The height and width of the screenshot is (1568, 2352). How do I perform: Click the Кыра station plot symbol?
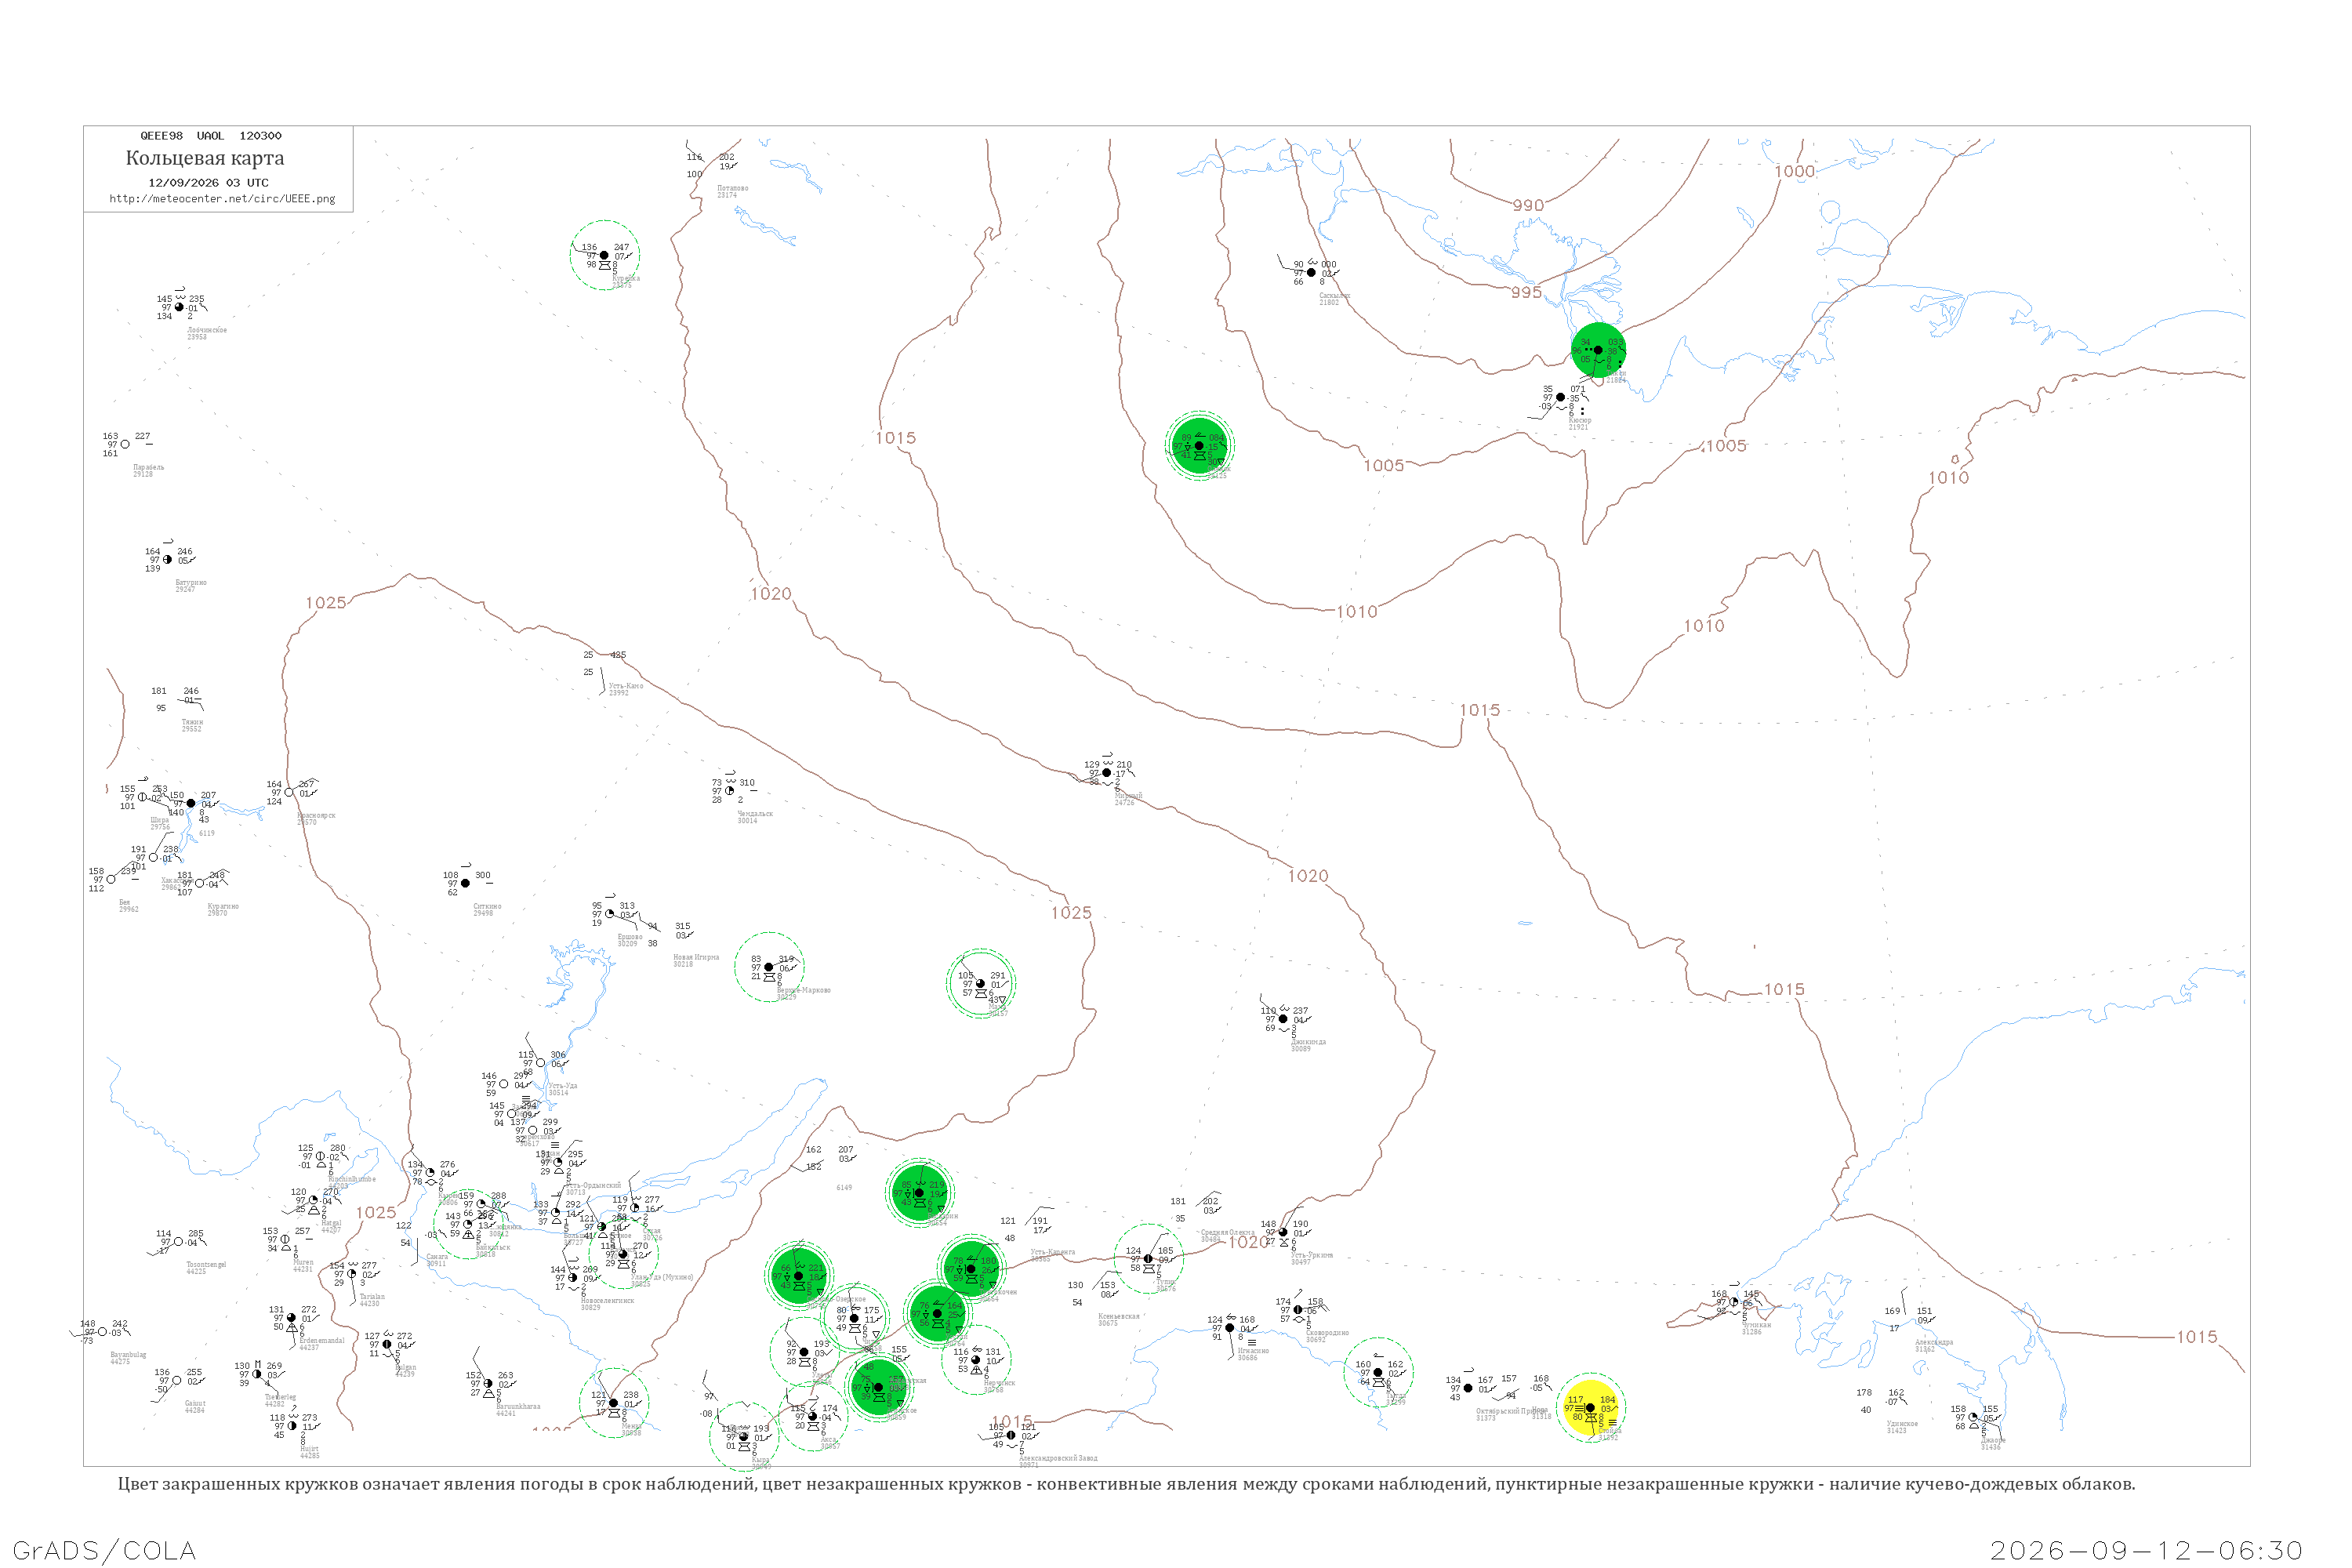click(x=743, y=1437)
